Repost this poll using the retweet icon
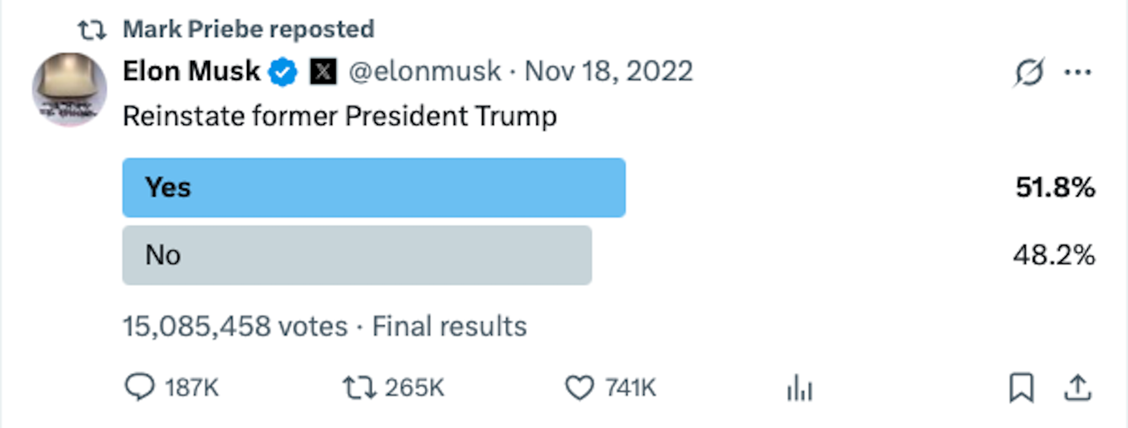Screen dimensions: 1128x428 [359, 387]
